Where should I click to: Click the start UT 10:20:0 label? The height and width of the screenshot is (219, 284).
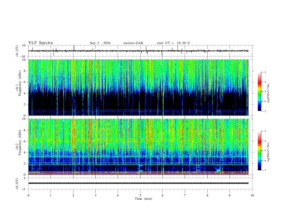point(173,43)
